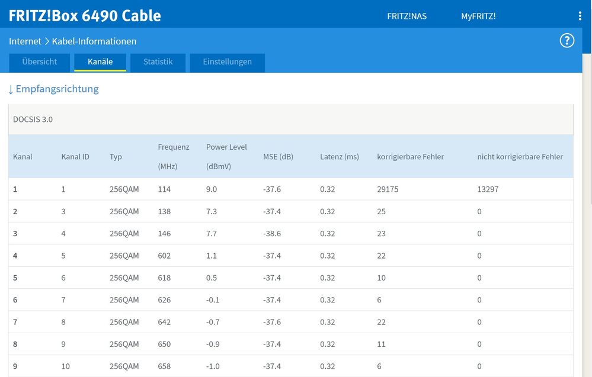Select the Kanäle tab

[100, 62]
